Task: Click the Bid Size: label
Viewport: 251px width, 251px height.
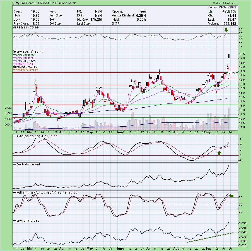Action: (55, 23)
